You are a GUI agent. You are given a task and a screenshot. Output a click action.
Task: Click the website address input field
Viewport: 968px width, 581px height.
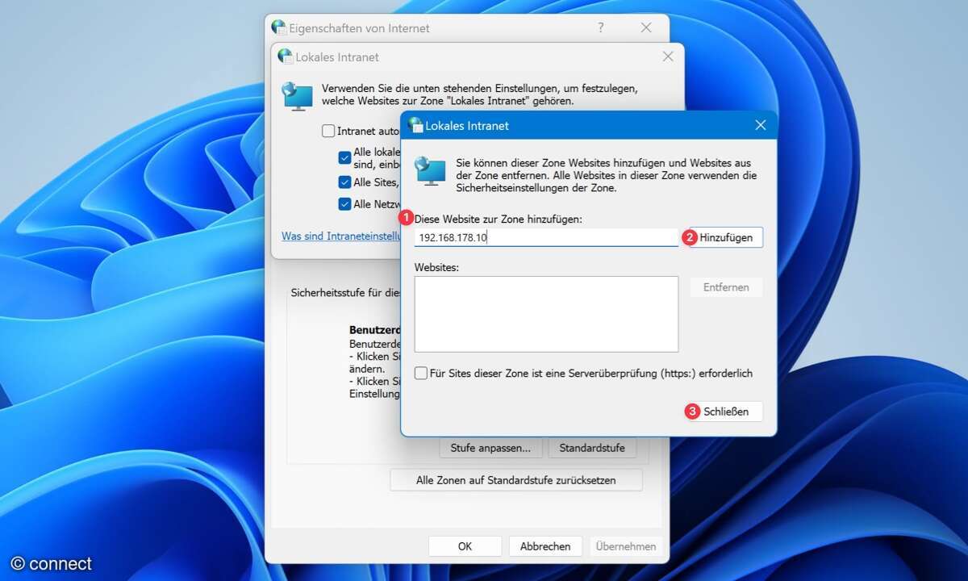pyautogui.click(x=546, y=237)
